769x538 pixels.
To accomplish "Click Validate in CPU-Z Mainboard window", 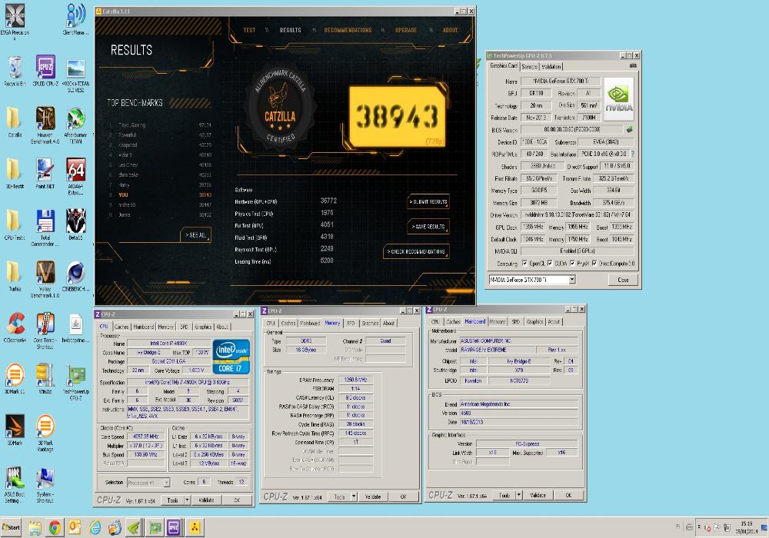I will tap(538, 496).
